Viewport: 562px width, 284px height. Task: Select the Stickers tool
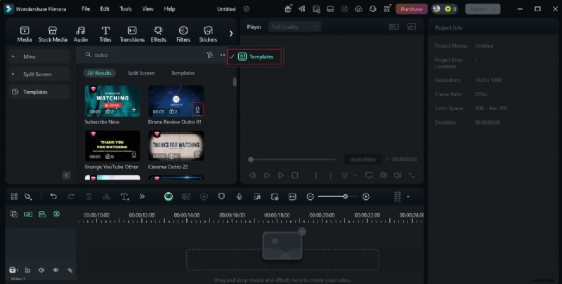coord(208,34)
